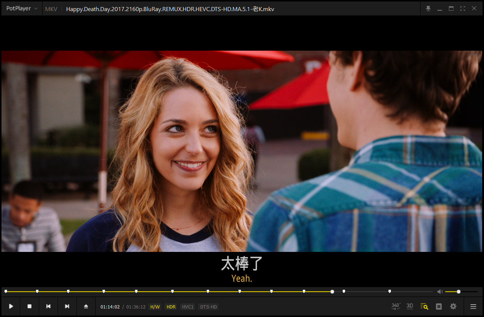Open the PotPlayer main menu dropdown

coord(22,9)
